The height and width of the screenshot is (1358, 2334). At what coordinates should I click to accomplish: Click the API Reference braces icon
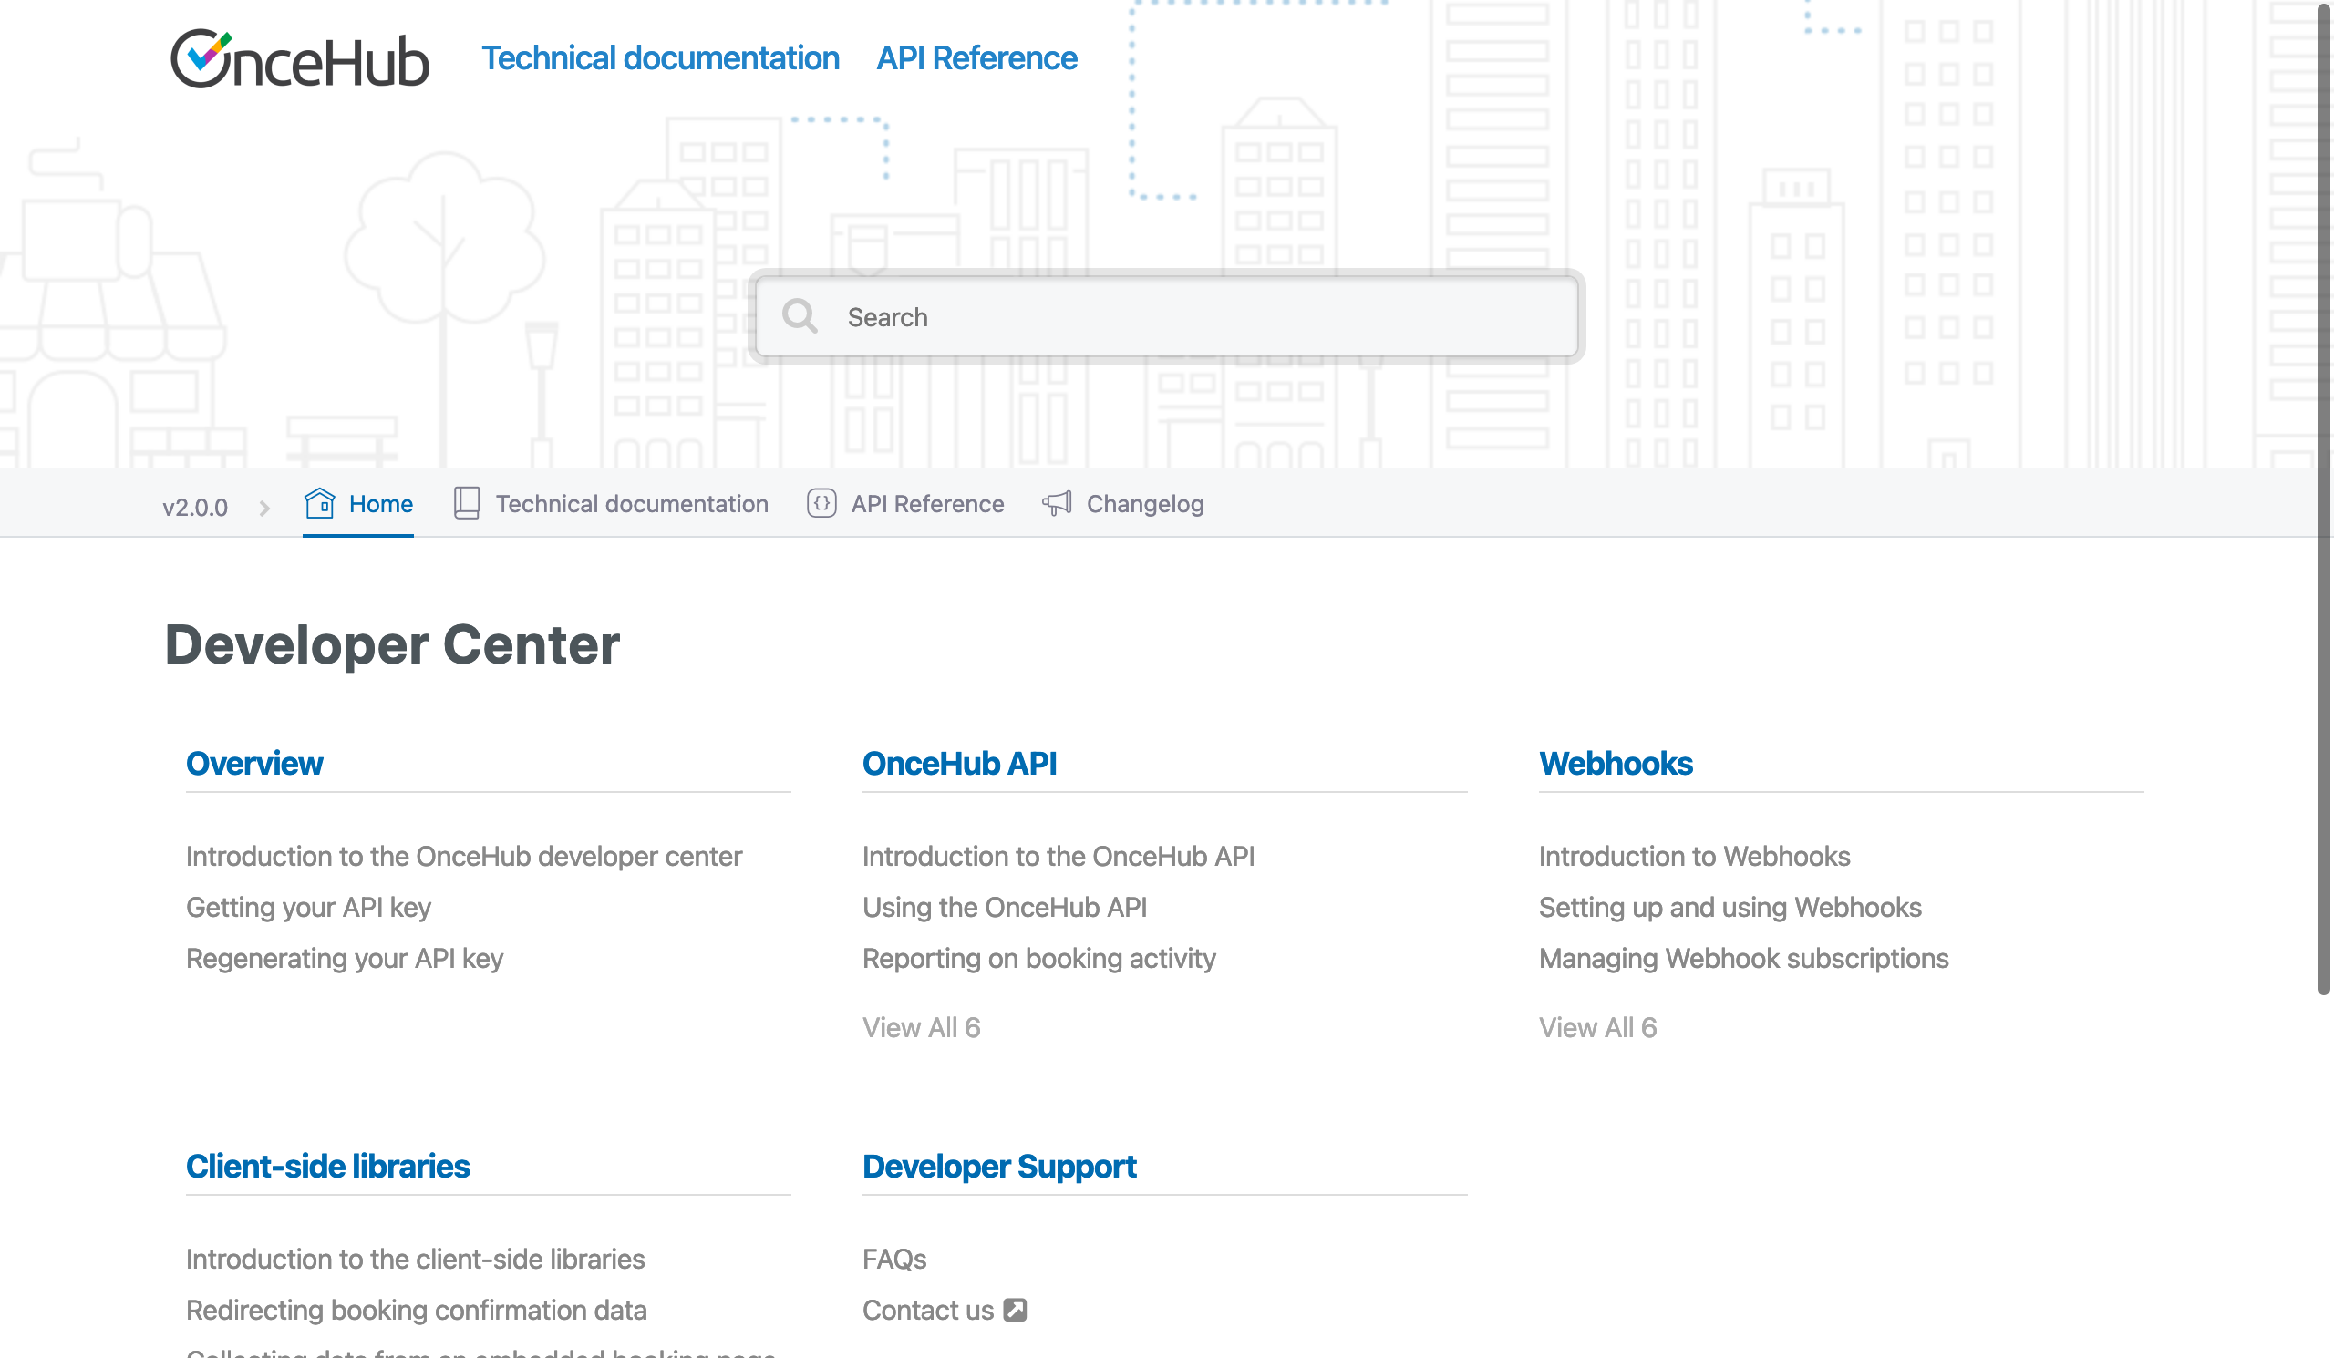[821, 504]
